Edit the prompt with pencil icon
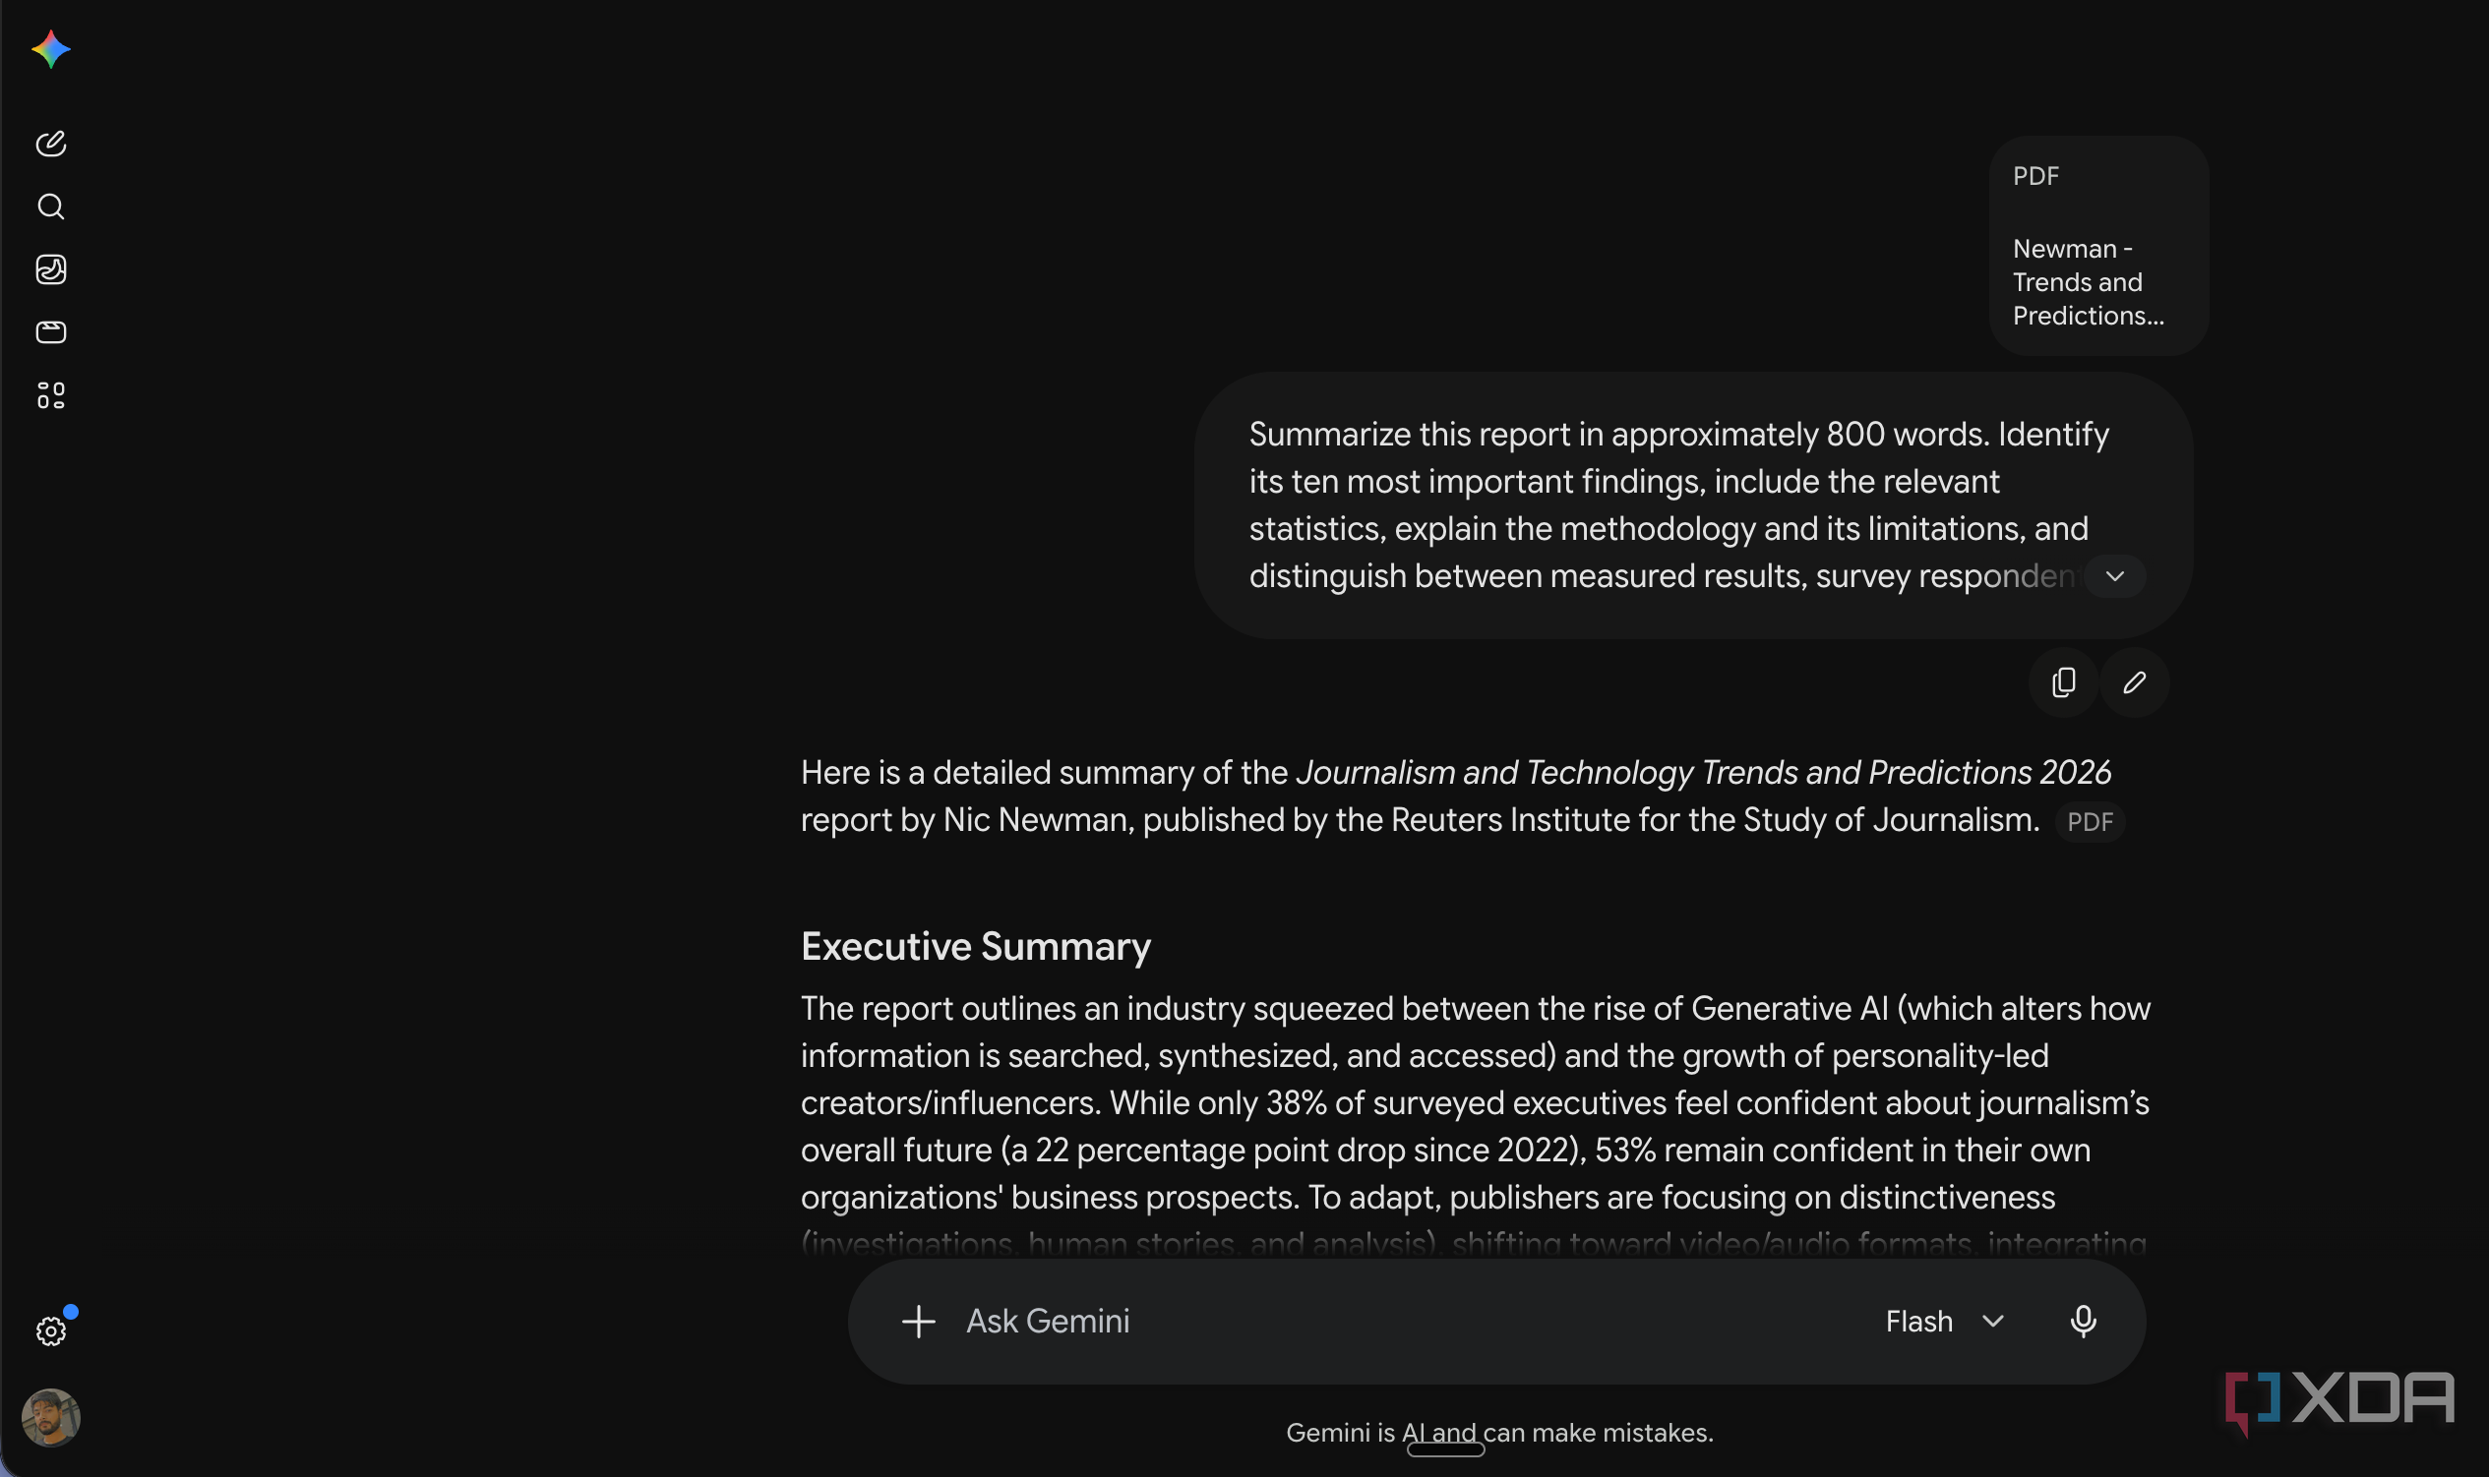Viewport: 2489px width, 1477px height. (2134, 681)
